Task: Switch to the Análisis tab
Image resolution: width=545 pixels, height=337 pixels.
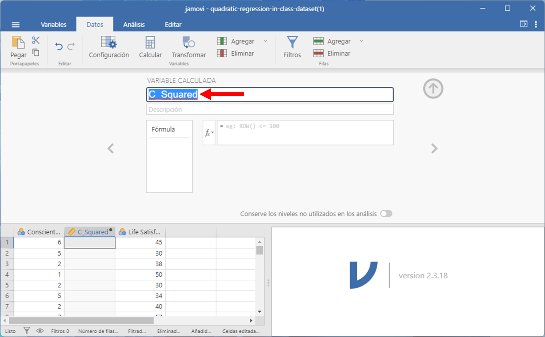Action: click(134, 25)
